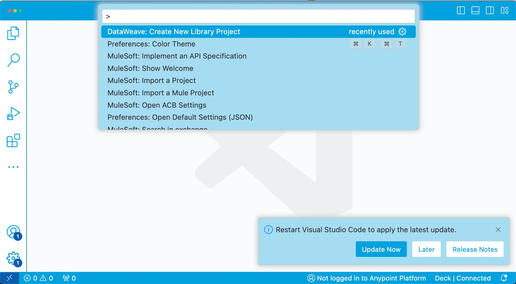Open the Accounts menu icon
Viewport: 516px width, 284px height.
pos(13,232)
